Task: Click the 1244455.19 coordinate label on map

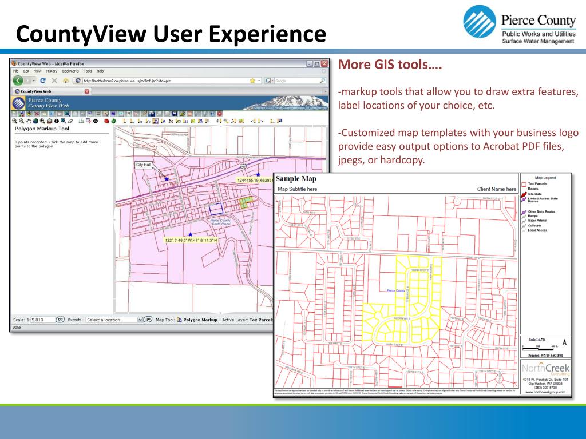Action: (x=255, y=180)
